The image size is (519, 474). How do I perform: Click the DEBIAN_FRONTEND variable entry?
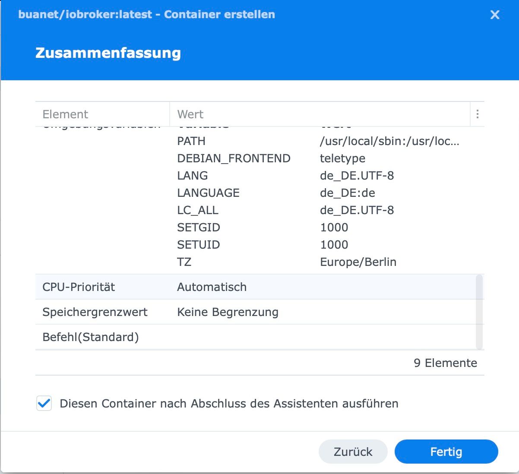coord(234,158)
